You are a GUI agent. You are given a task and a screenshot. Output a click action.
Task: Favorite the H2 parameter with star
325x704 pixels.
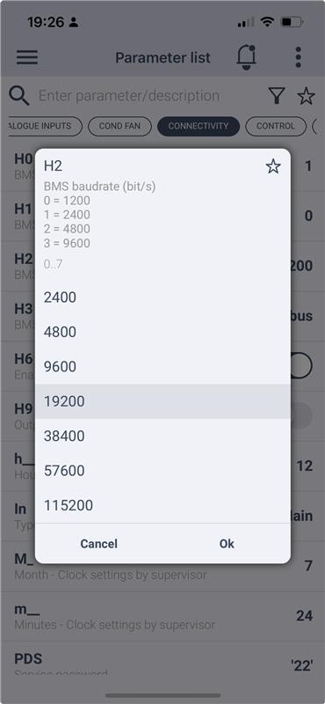(273, 166)
